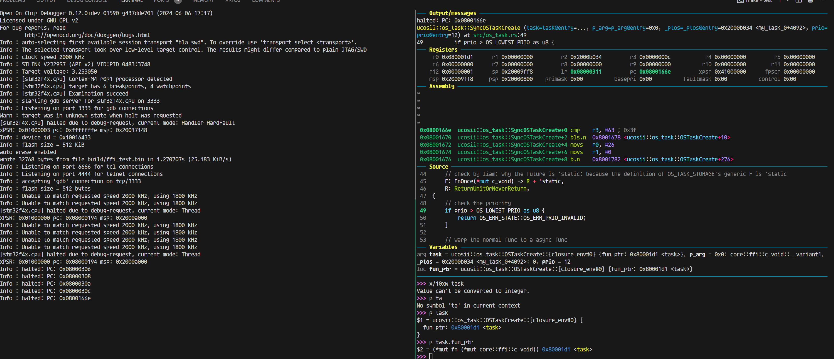834x359 pixels.
Task: Click the 'Assembly' section header
Action: (x=442, y=86)
